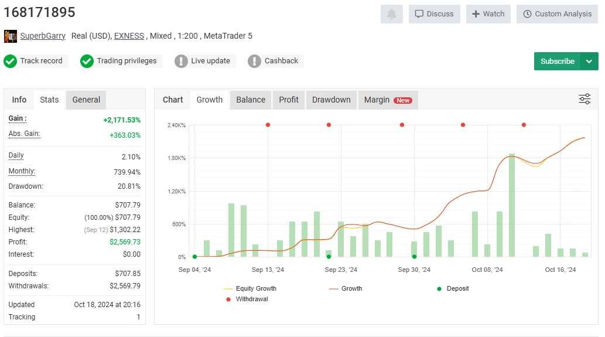Click the Discuss button
The image size is (605, 337).
tap(434, 14)
